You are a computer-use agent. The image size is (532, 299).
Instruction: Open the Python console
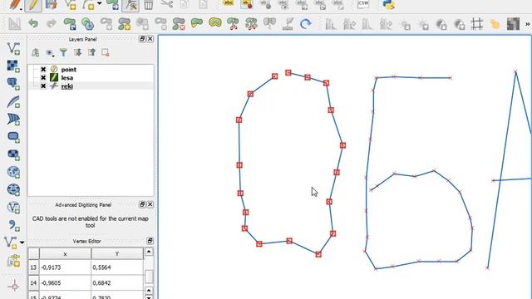point(388,5)
